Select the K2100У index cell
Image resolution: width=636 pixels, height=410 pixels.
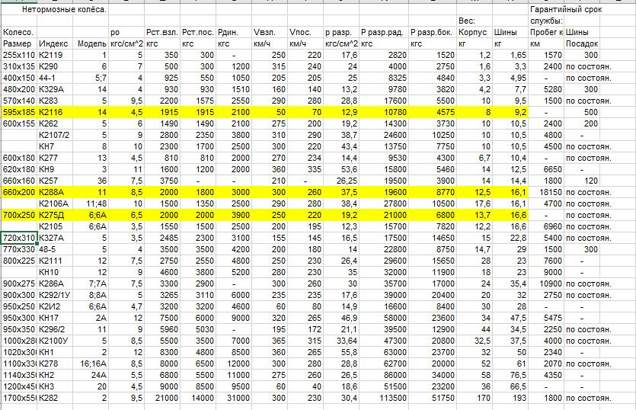pos(55,341)
